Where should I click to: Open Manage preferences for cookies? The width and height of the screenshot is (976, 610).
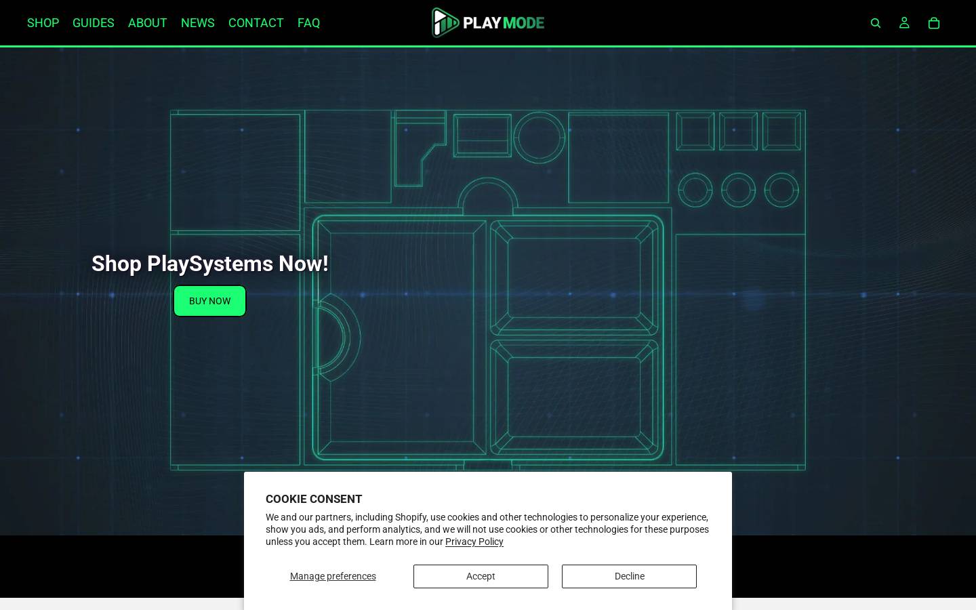(x=333, y=576)
